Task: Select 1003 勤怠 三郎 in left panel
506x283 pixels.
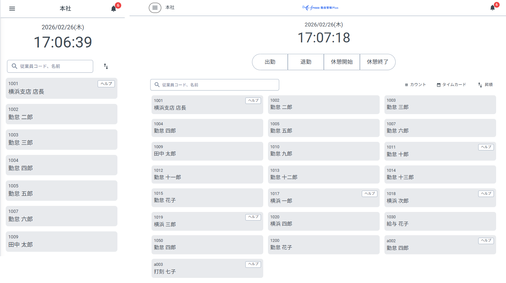Action: pos(62,140)
